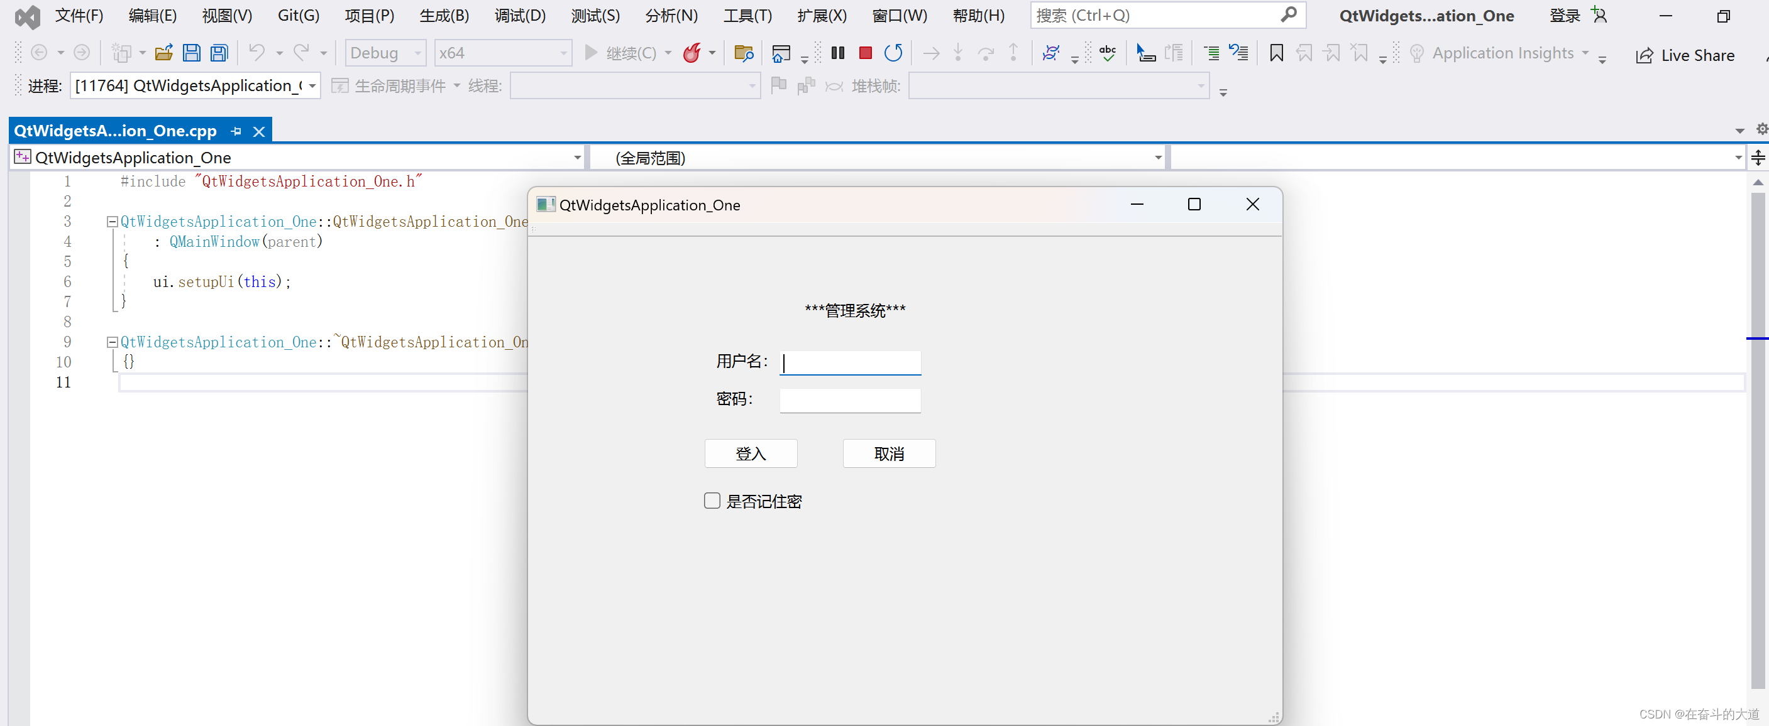This screenshot has width=1769, height=726.
Task: Open the 生成(B) menu
Action: pos(444,15)
